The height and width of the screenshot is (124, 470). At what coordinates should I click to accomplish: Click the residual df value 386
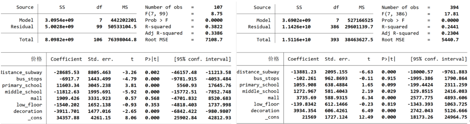[335, 27]
